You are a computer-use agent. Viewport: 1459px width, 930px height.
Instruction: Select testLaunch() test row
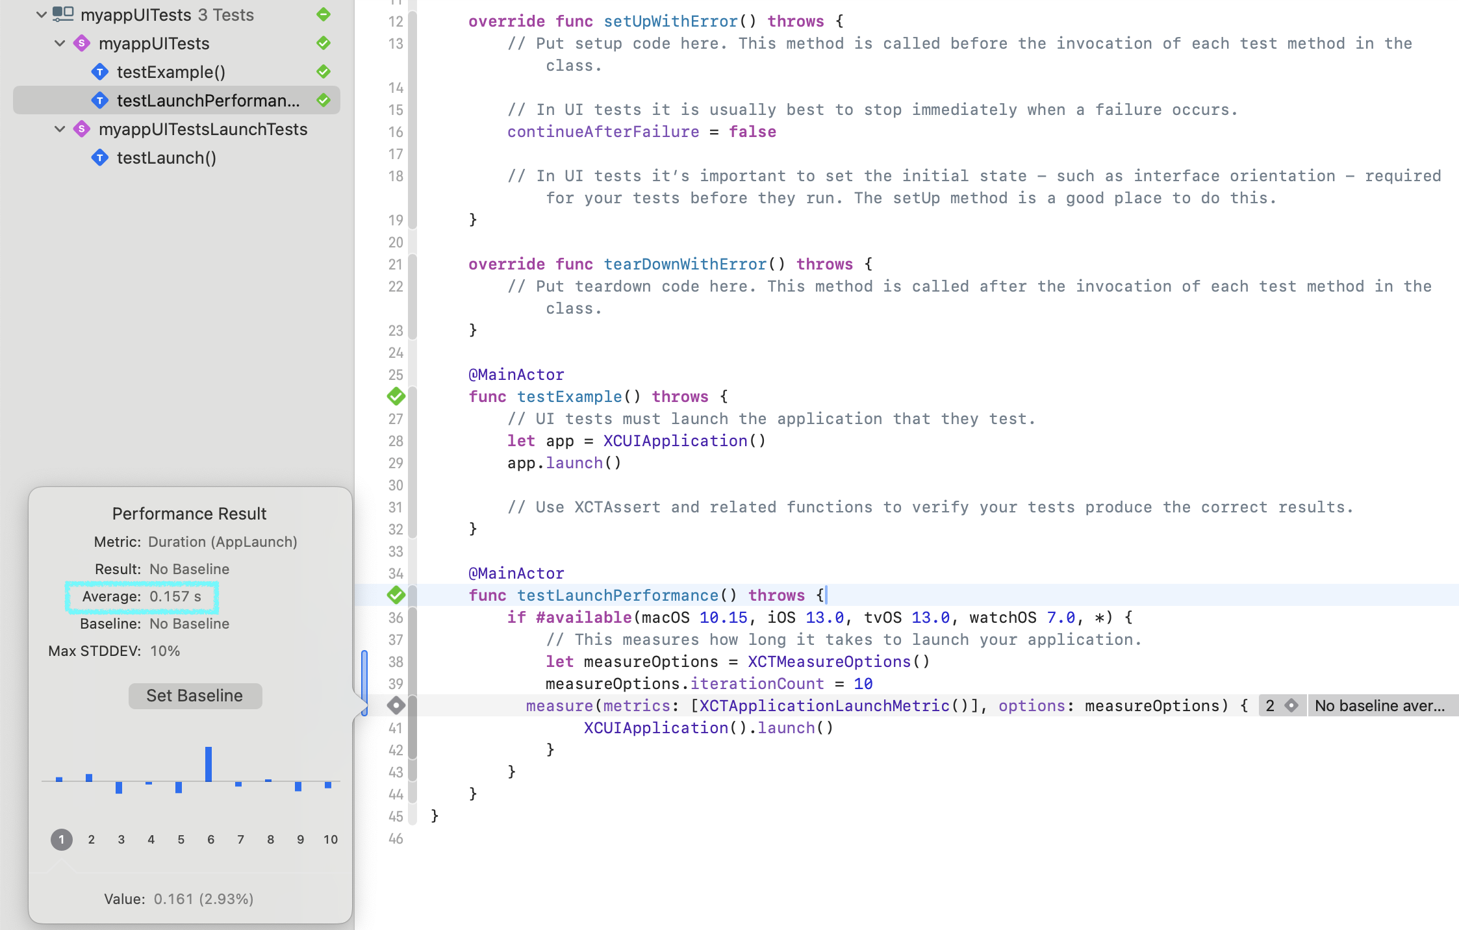click(x=166, y=158)
